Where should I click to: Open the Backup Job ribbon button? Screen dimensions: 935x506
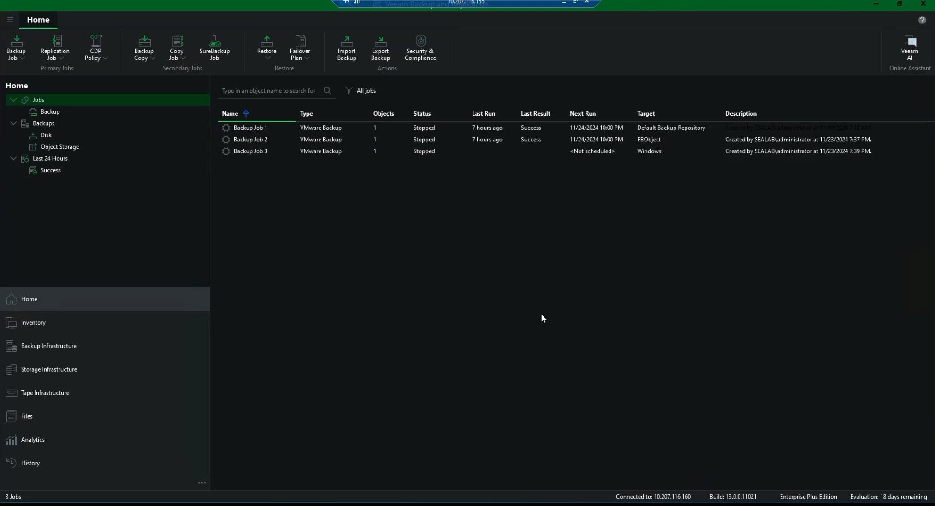pos(16,47)
